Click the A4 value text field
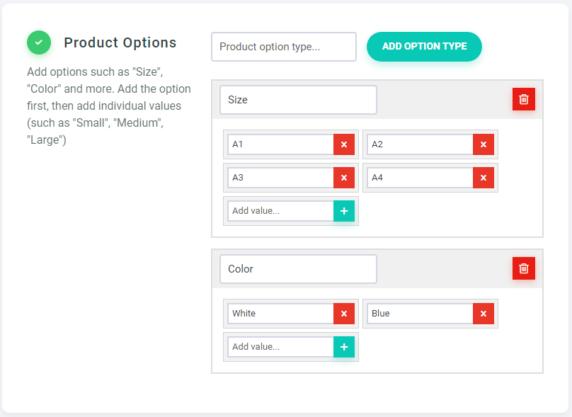The width and height of the screenshot is (572, 417). coord(420,178)
